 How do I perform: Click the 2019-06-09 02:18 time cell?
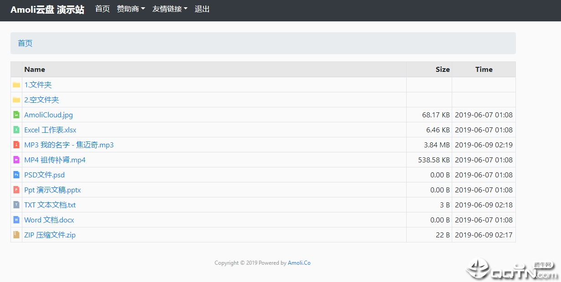pos(484,205)
